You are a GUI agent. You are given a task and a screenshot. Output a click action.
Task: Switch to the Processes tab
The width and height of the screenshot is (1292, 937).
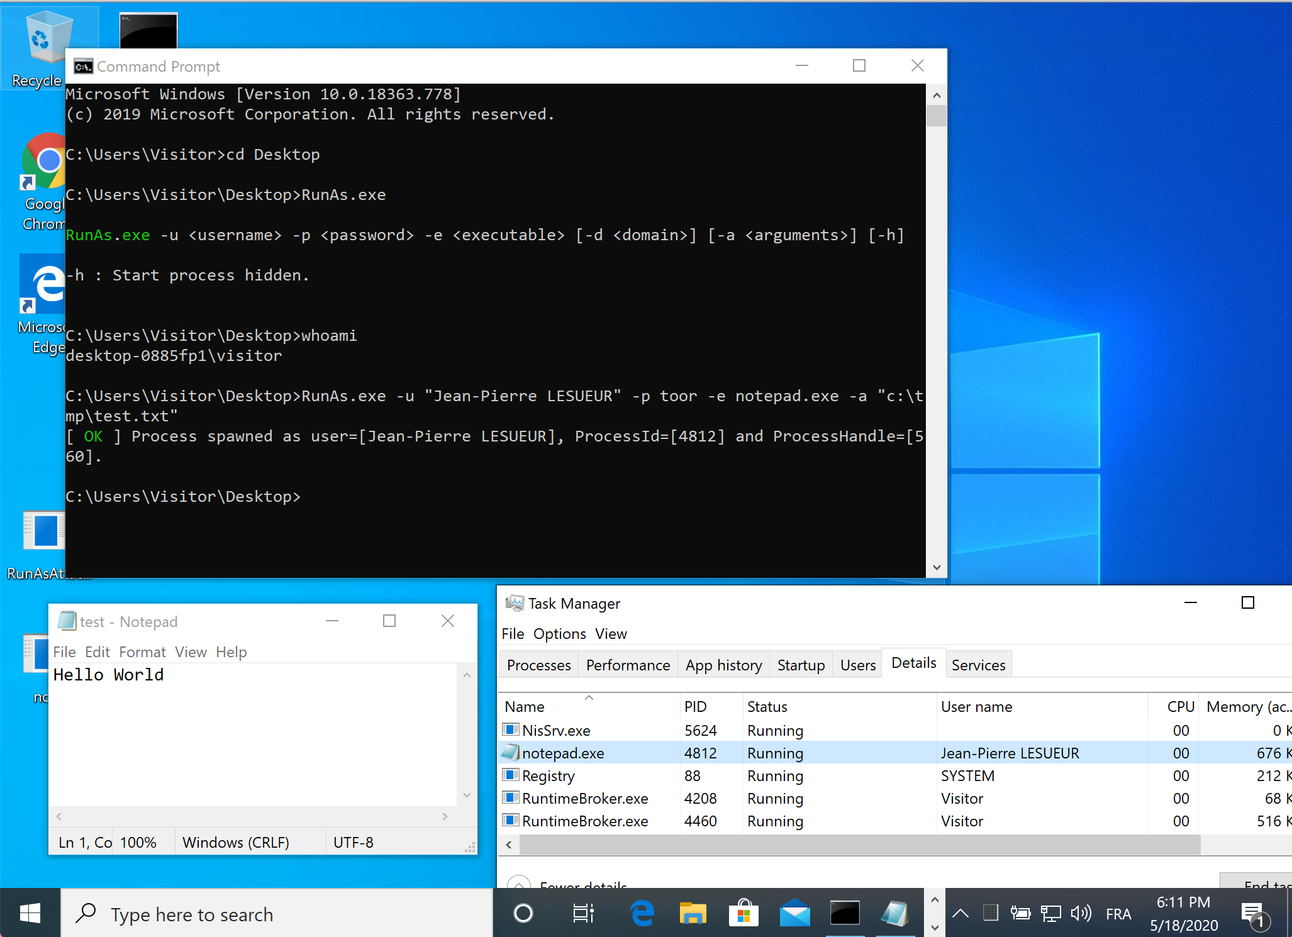point(539,665)
